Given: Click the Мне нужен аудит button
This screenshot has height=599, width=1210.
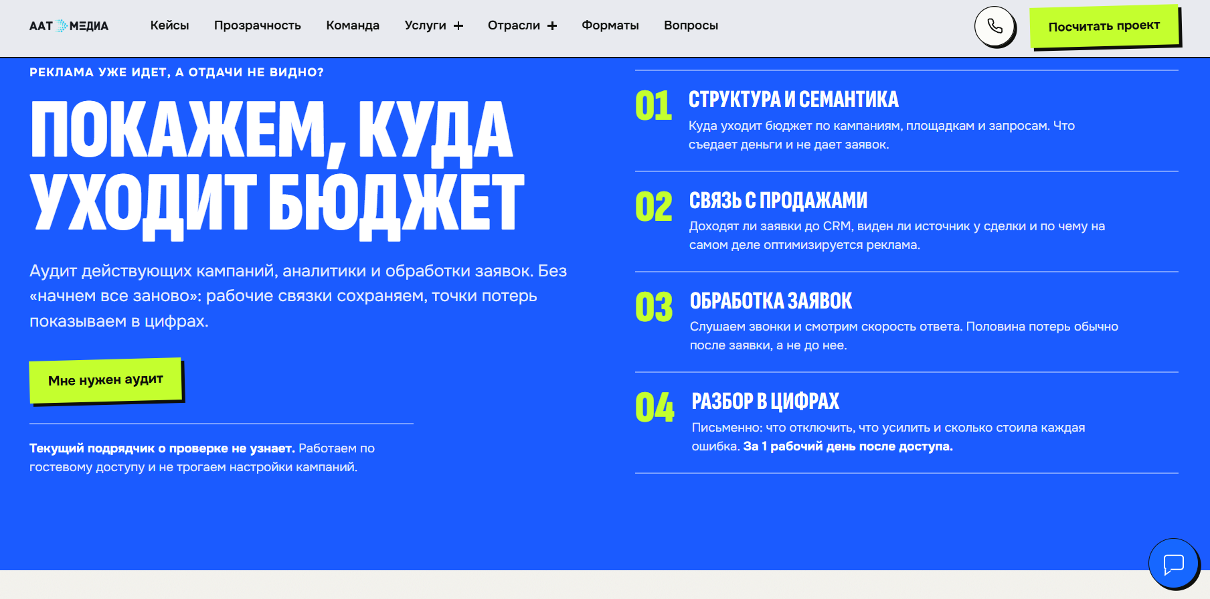Looking at the screenshot, I should tap(106, 380).
